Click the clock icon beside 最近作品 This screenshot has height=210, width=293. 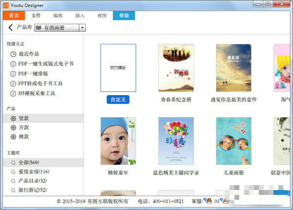(x=13, y=54)
